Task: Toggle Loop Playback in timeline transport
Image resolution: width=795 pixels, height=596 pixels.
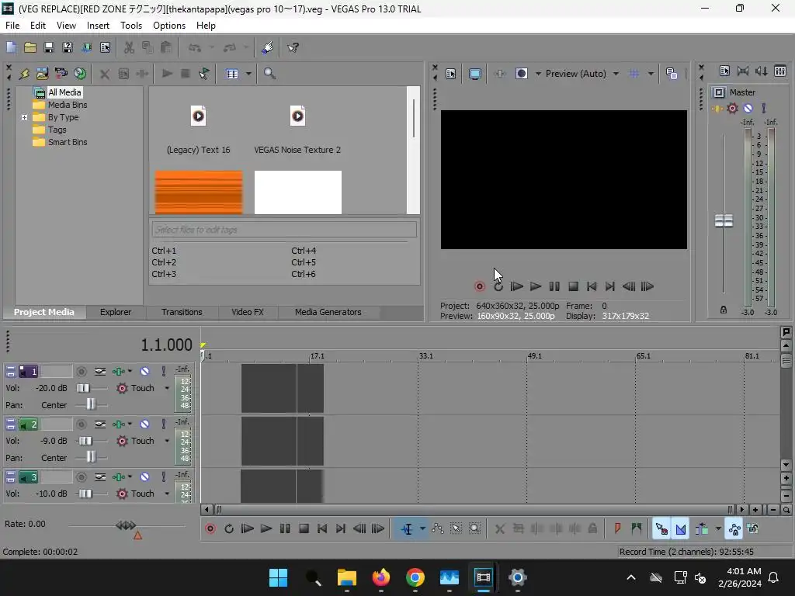Action: [229, 528]
